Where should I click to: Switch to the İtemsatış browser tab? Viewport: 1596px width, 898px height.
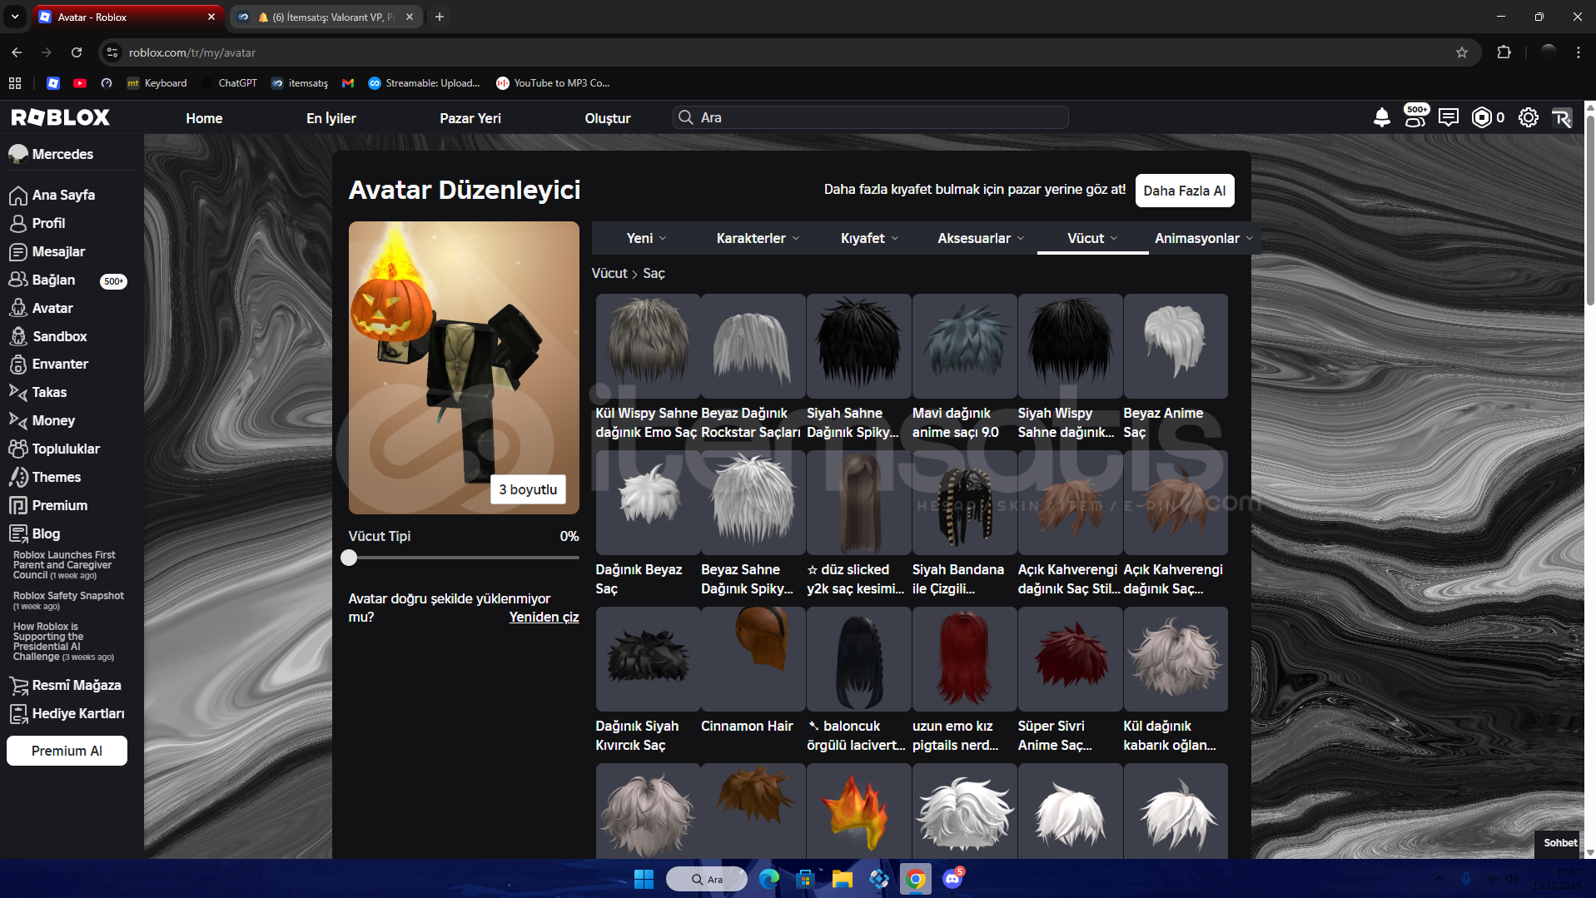point(326,17)
